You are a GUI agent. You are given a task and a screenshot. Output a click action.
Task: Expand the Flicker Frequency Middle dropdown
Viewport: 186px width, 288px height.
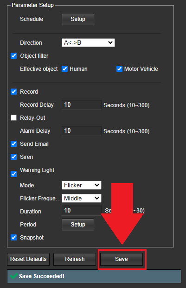tap(82, 198)
